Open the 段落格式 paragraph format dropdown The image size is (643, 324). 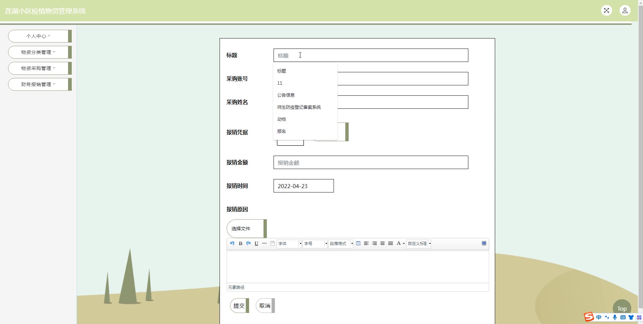point(341,244)
